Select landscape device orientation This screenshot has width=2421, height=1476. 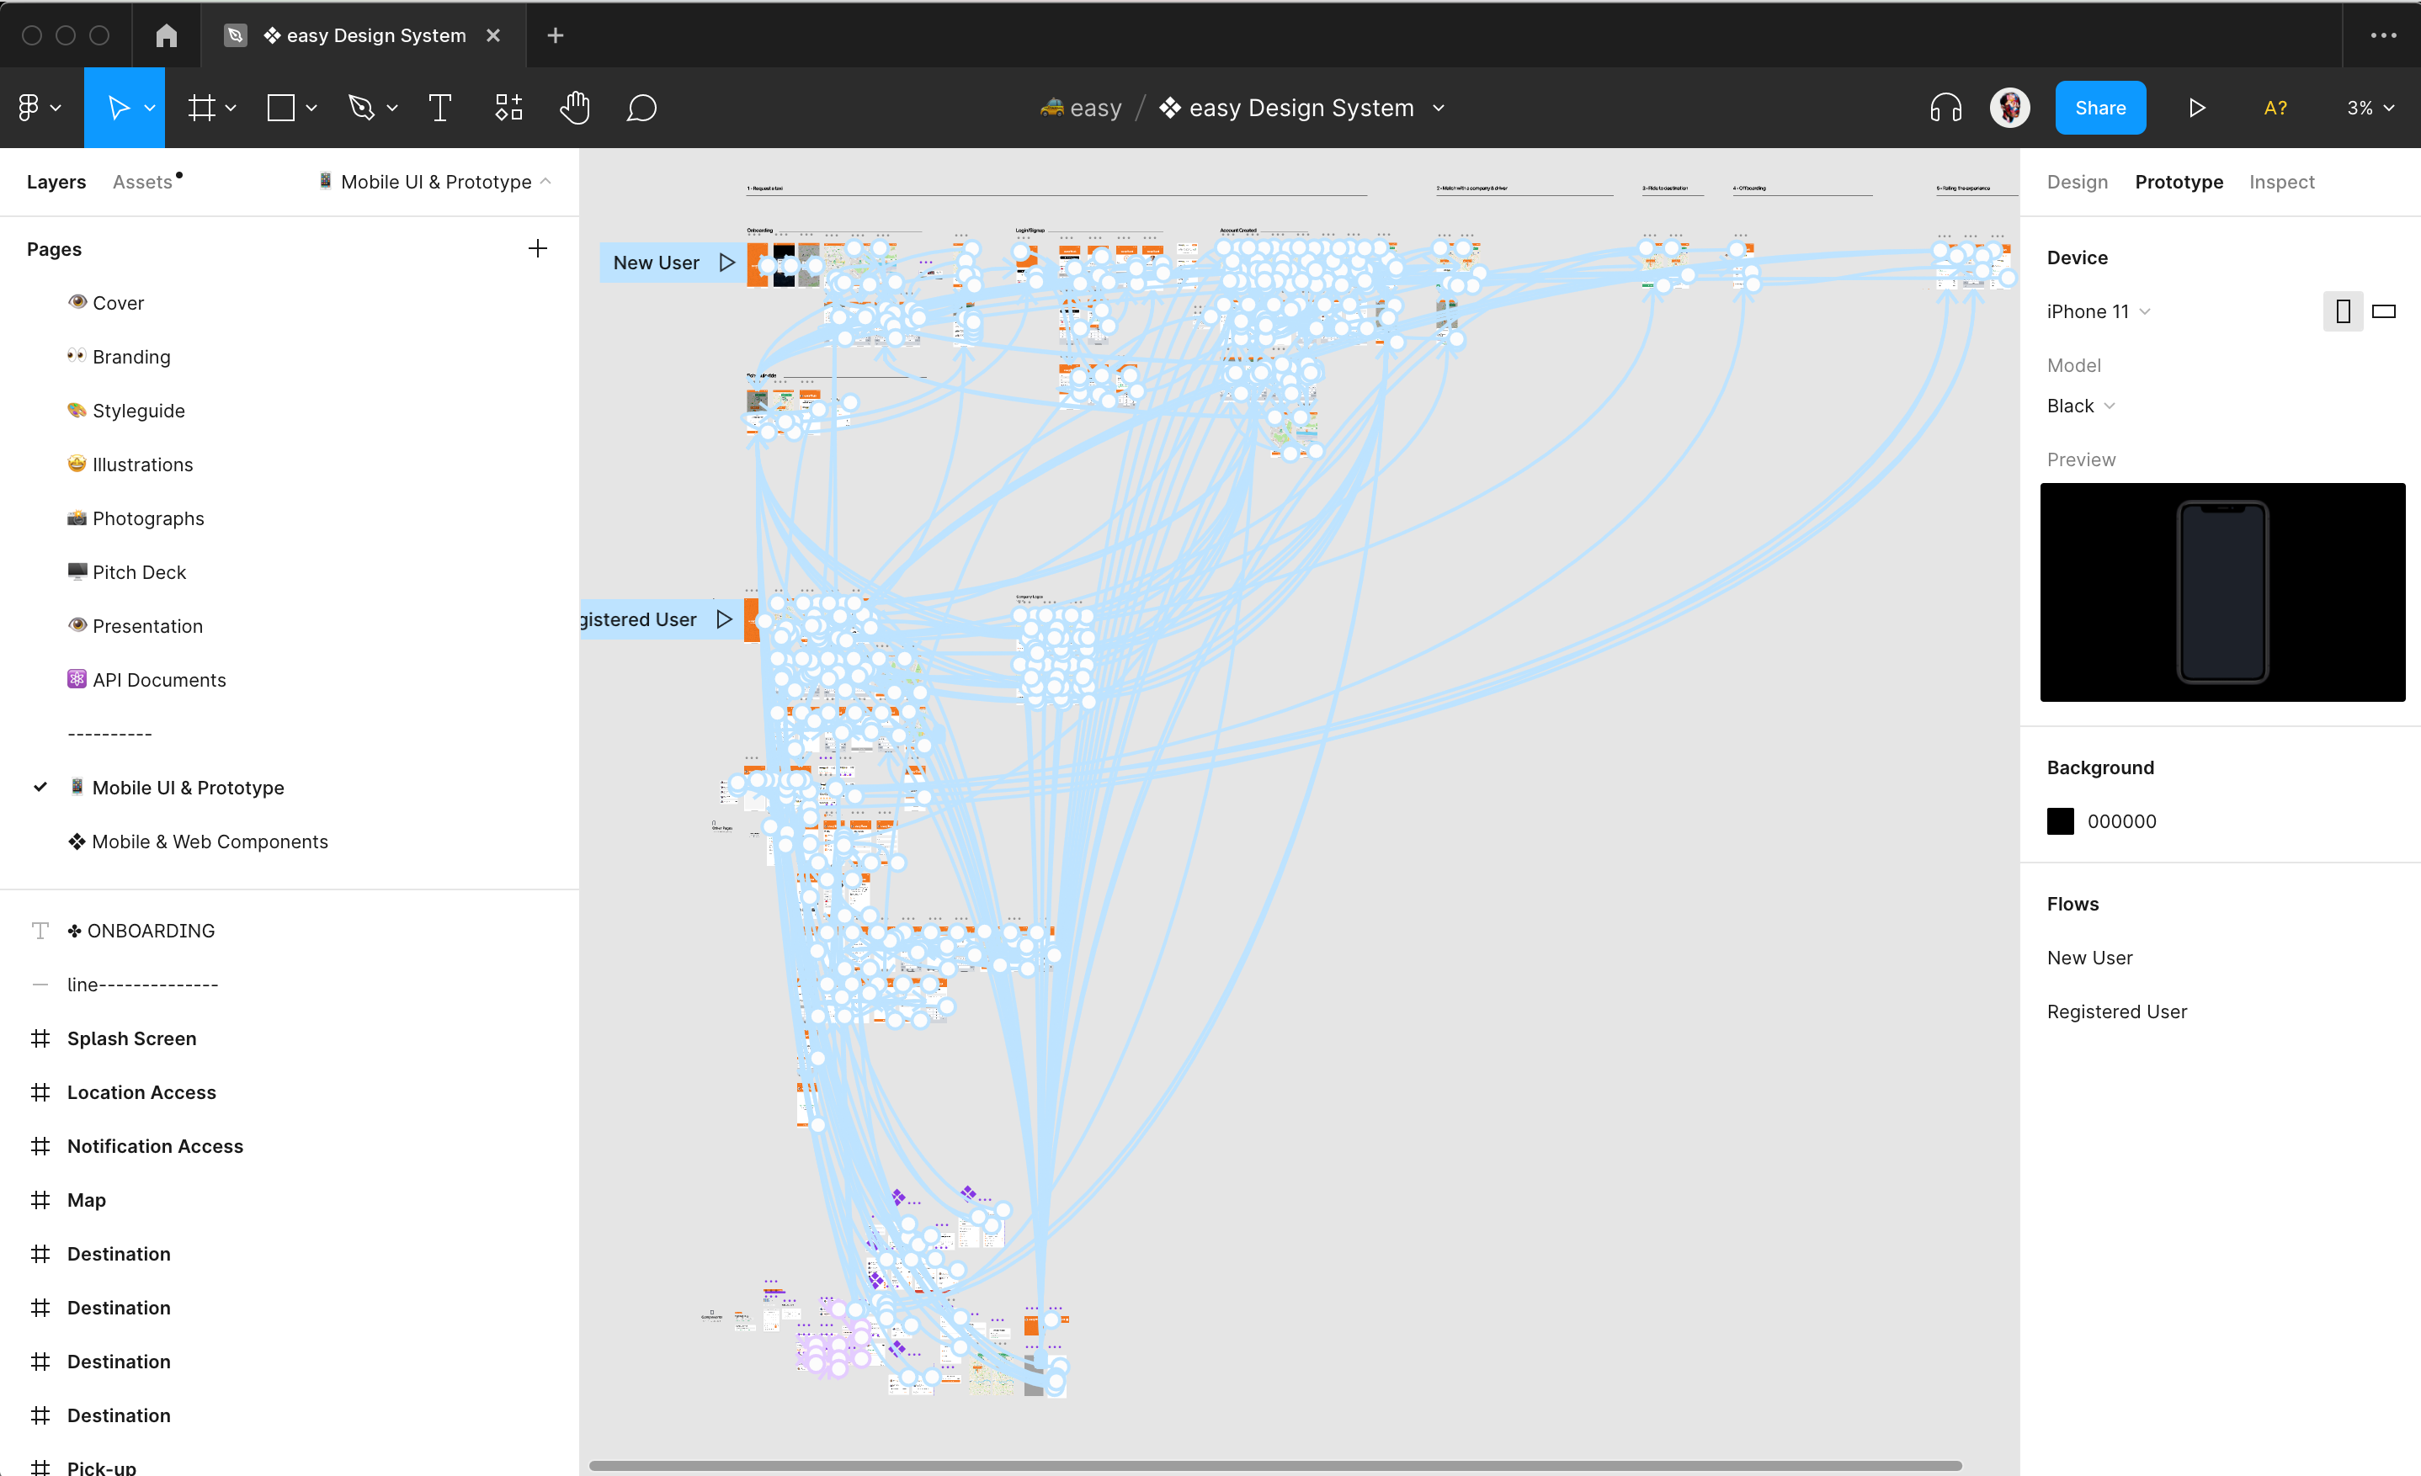pyautogui.click(x=2384, y=311)
